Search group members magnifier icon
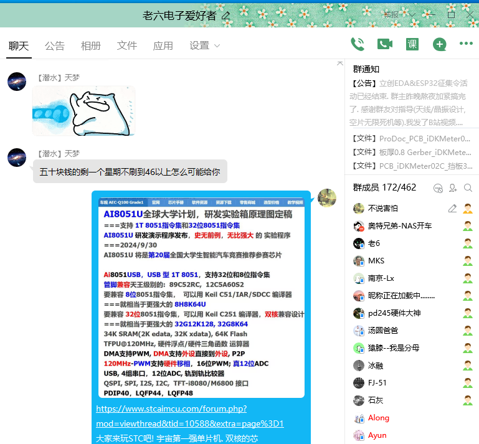479x444 pixels. (x=468, y=188)
